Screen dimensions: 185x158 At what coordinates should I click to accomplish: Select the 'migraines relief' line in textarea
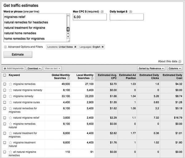click(x=15, y=17)
